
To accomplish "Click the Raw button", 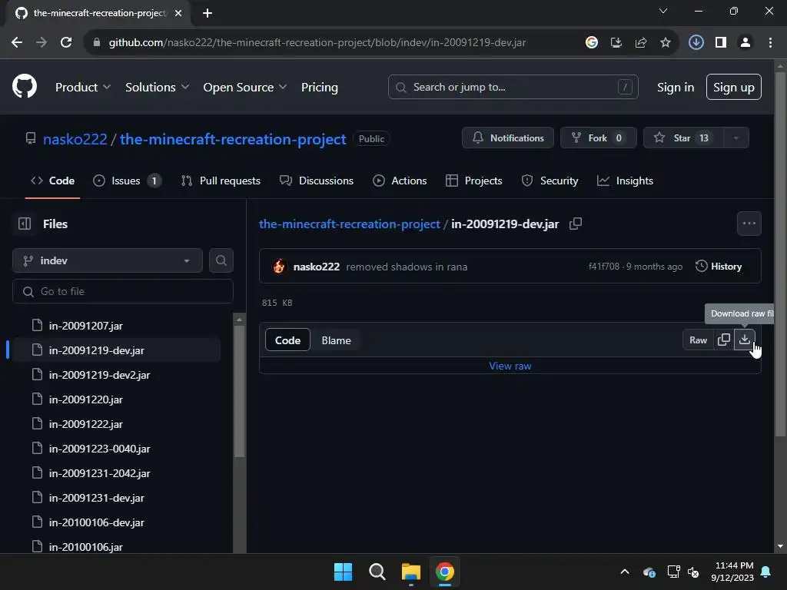I will pos(698,340).
